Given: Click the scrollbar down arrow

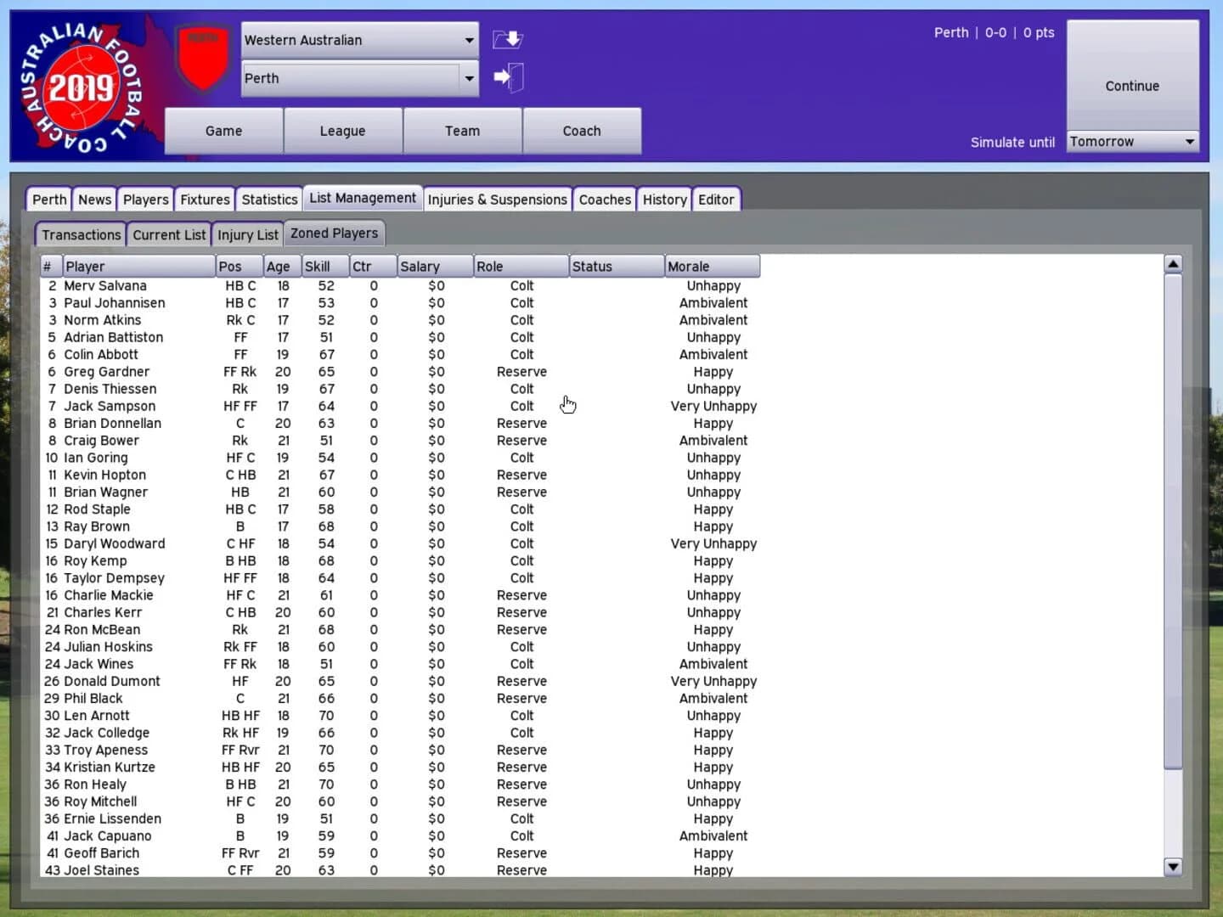Looking at the screenshot, I should (1173, 868).
